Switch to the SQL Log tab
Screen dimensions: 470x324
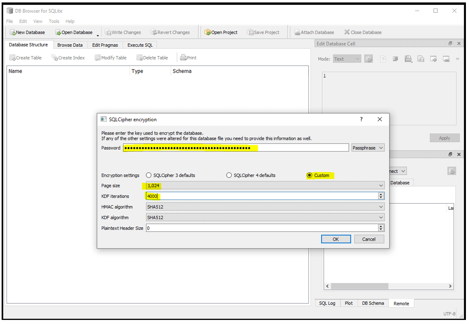327,303
